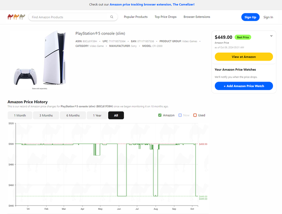
Task: Go to Browser Extensions page
Action: pos(197,17)
